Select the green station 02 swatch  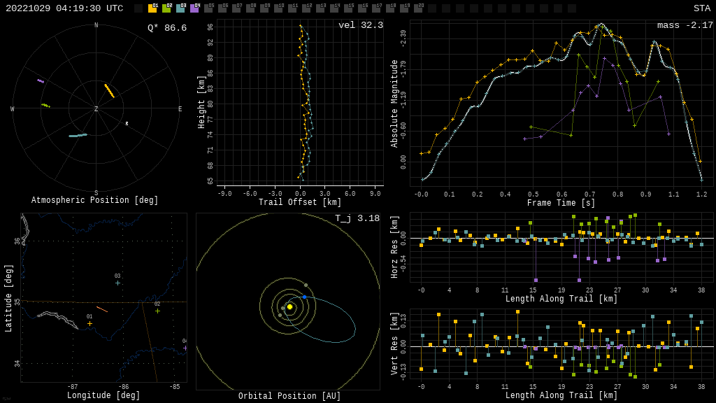tap(166, 8)
